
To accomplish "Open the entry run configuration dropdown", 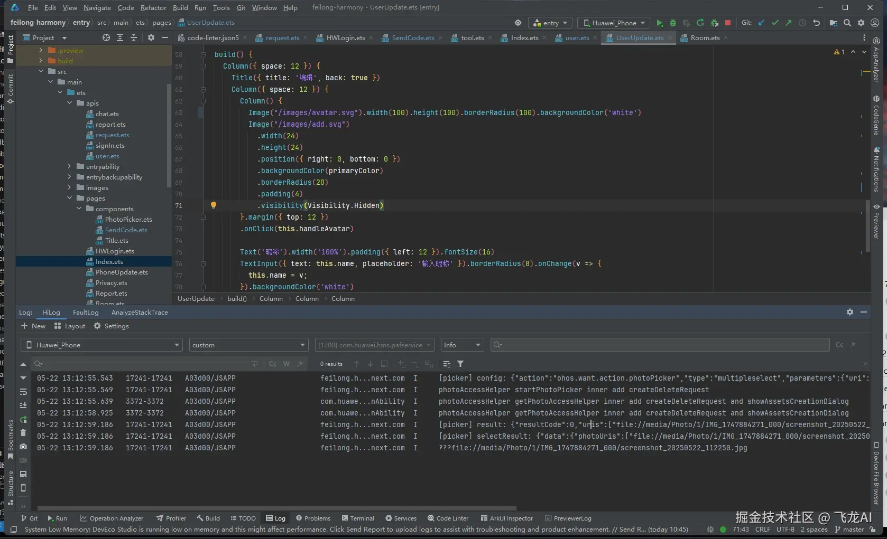I will coord(550,23).
